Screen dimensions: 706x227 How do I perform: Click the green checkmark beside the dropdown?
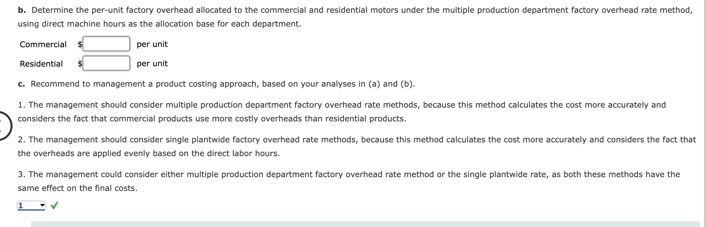click(55, 205)
